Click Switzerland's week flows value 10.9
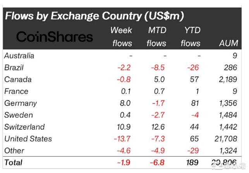This screenshot has height=173, width=249. [124, 127]
